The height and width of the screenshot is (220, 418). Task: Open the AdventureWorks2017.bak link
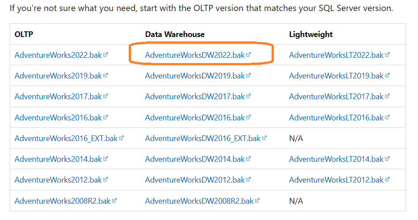tap(58, 97)
